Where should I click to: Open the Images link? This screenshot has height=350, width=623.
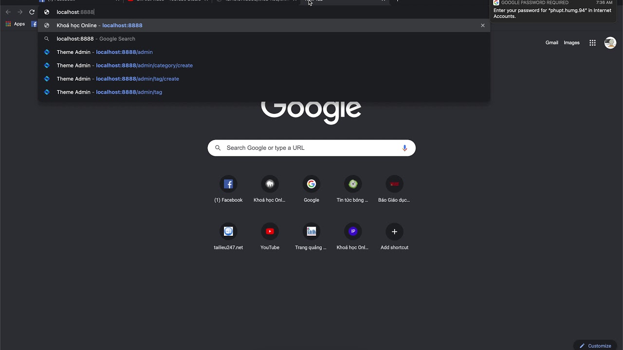tap(571, 43)
